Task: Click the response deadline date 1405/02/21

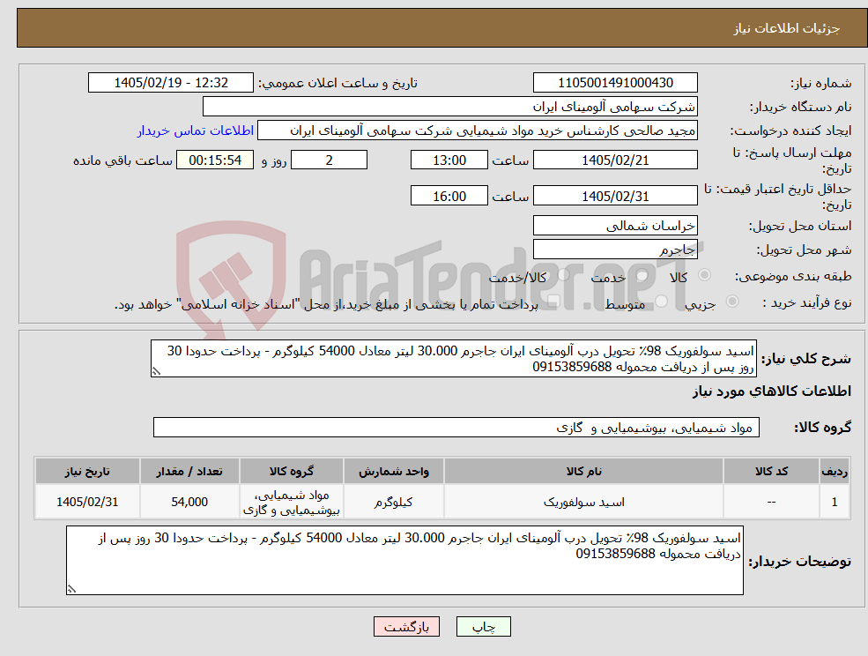Action: [615, 160]
